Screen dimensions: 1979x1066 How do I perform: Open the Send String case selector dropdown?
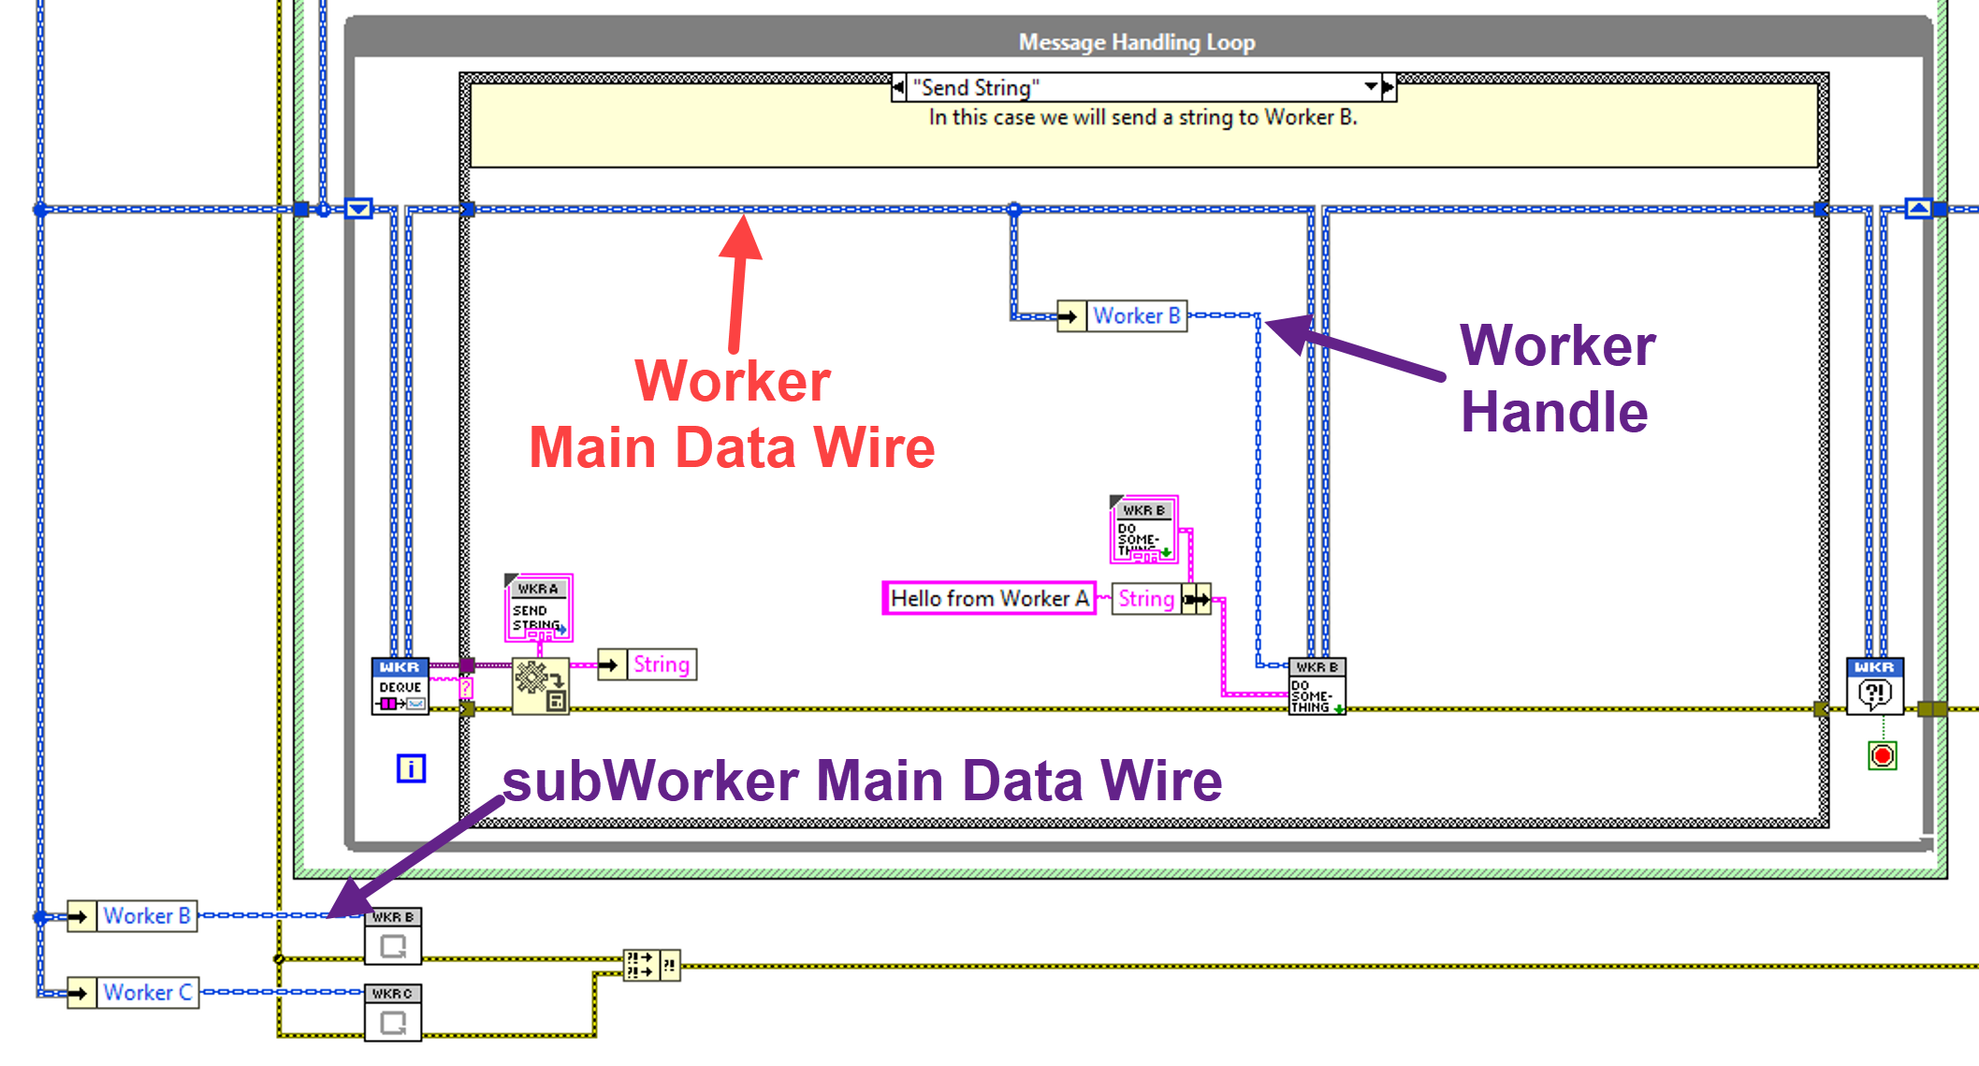[x=1371, y=87]
